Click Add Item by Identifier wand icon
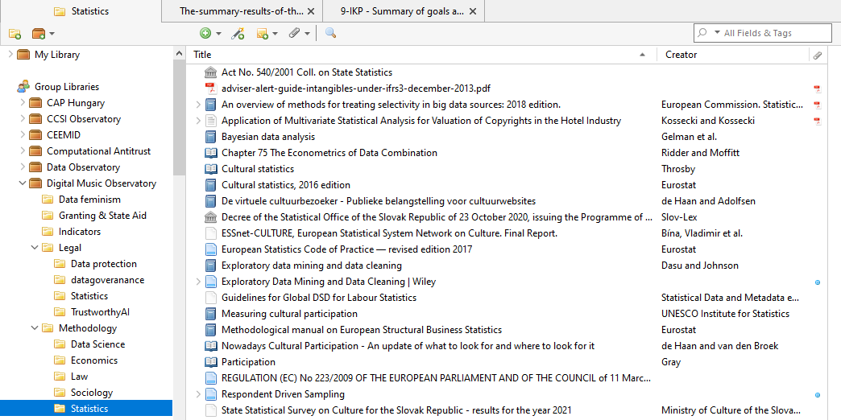This screenshot has width=841, height=420. tap(238, 33)
